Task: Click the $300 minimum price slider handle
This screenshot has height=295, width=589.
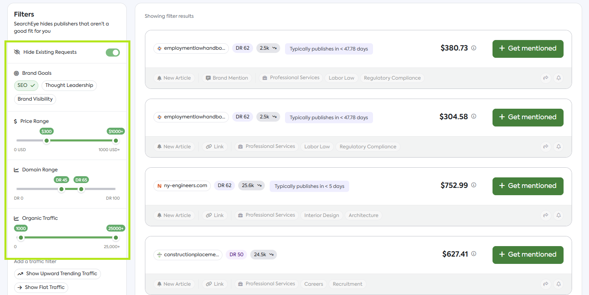Action: (47, 141)
